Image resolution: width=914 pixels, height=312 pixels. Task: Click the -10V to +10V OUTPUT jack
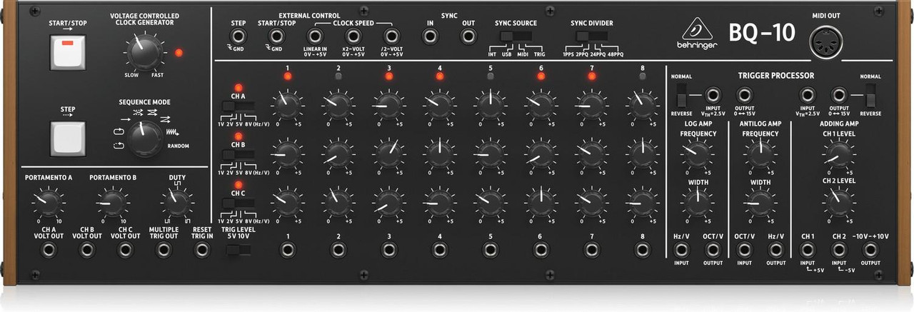(870, 250)
